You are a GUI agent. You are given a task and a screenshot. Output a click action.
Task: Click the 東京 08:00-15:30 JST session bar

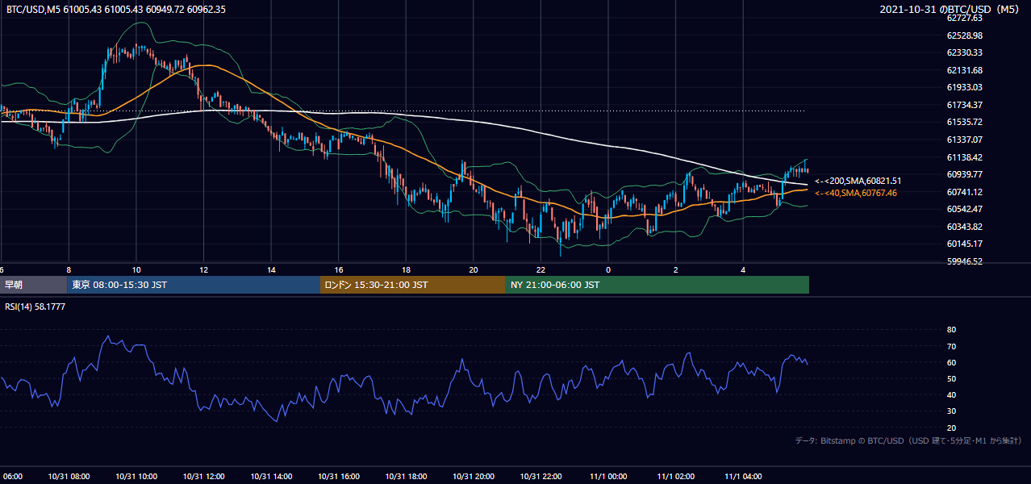tap(194, 285)
